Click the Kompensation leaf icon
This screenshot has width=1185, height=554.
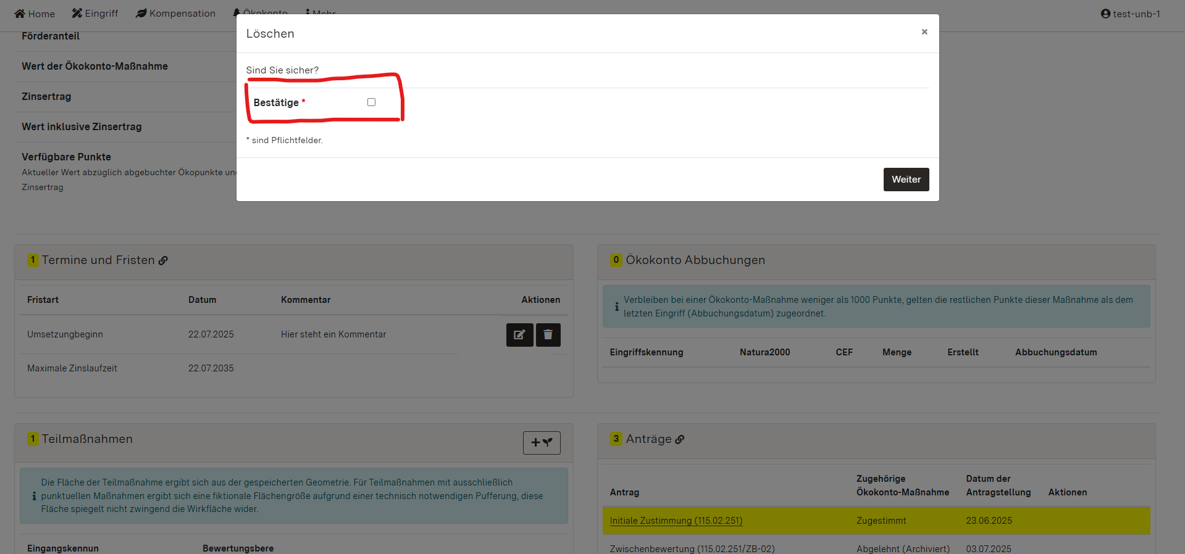tap(141, 14)
